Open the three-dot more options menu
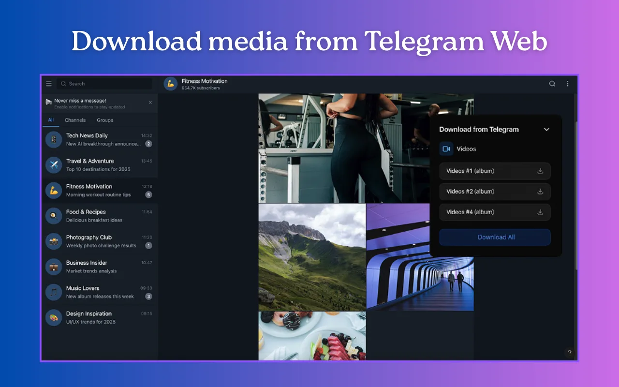Screen dimensions: 619x387 tap(568, 84)
